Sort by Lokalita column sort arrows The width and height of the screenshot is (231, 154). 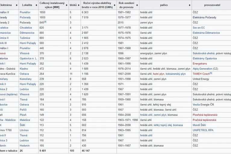(x=36, y=5)
